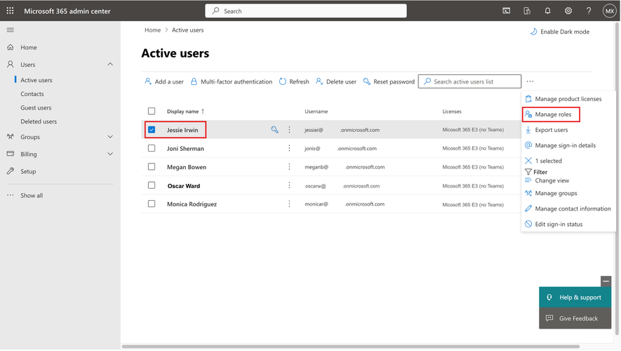Select Manage contact information menu item
This screenshot has height=351, width=621.
(568, 208)
